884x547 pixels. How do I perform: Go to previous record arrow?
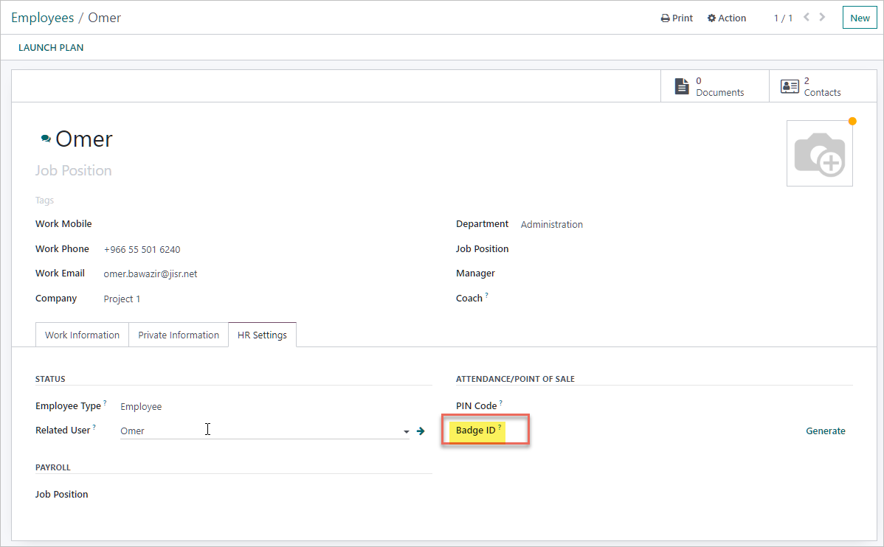click(x=807, y=17)
